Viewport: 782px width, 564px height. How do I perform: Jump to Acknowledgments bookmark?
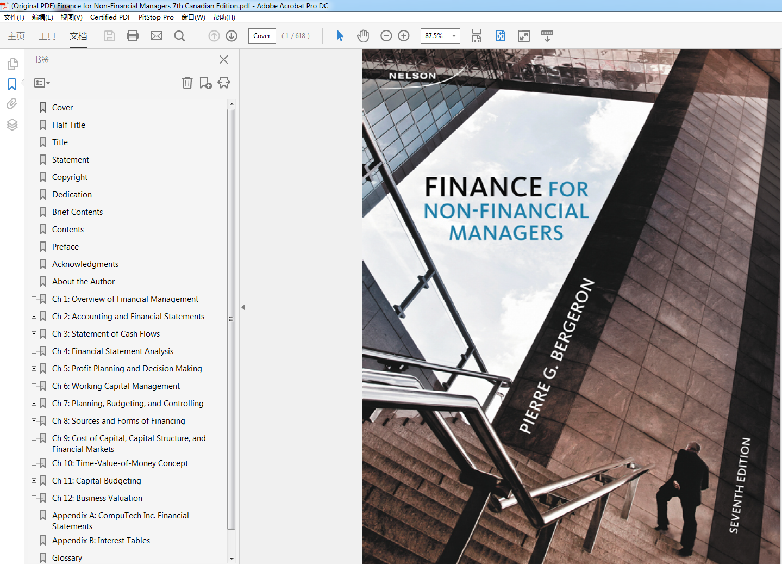[85, 264]
